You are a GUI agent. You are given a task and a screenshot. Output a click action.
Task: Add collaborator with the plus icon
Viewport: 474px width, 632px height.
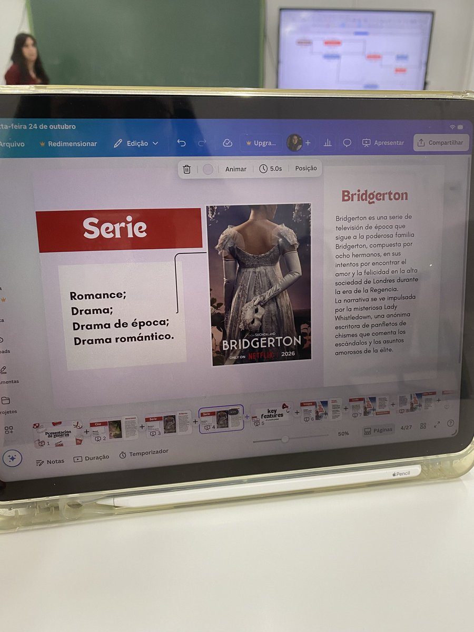coord(308,143)
